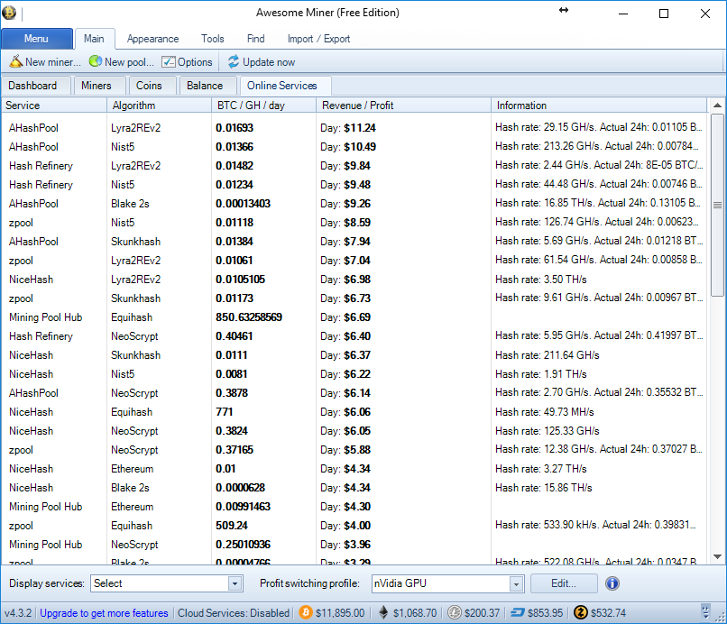Image resolution: width=727 pixels, height=624 pixels.
Task: Click the vertical scrollbar thumb
Action: [x=717, y=205]
